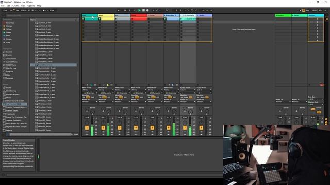Toggle track 8 activator button

click(x=201, y=128)
